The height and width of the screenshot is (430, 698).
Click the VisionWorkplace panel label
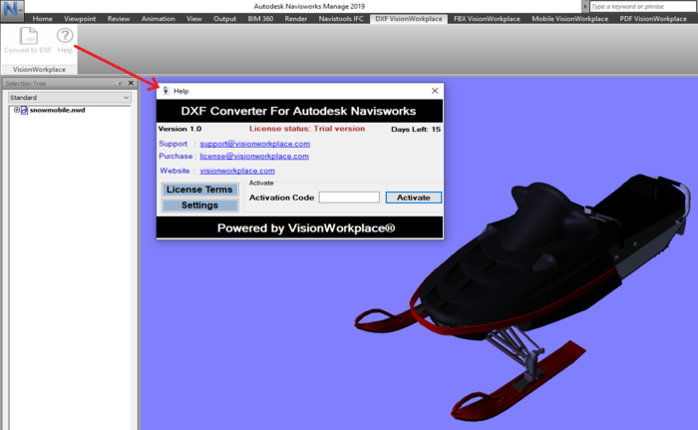click(39, 70)
